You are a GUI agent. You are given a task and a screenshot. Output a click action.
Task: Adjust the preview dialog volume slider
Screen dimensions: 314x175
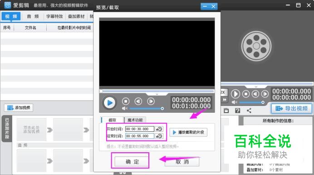147,108
